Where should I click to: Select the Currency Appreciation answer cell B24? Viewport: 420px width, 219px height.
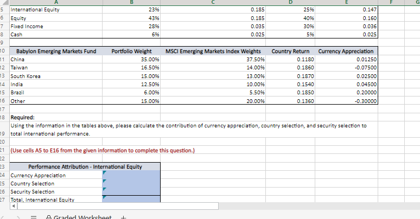coord(131,175)
